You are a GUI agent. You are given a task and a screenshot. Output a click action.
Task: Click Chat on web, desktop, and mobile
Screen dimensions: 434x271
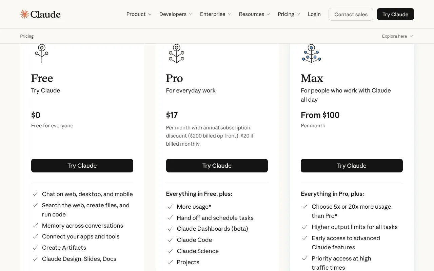pyautogui.click(x=87, y=194)
